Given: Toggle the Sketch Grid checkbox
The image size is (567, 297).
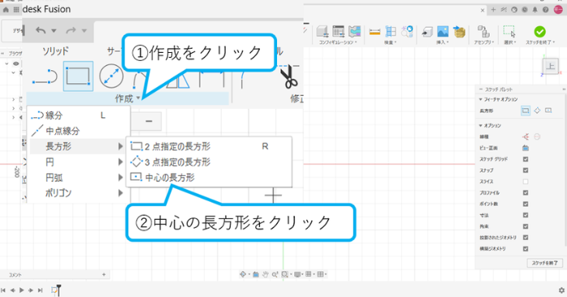Looking at the screenshot, I should (x=526, y=159).
